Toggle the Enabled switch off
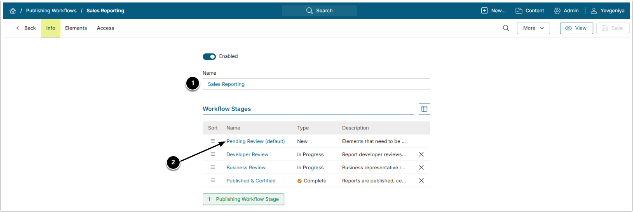633x212 pixels. [209, 56]
